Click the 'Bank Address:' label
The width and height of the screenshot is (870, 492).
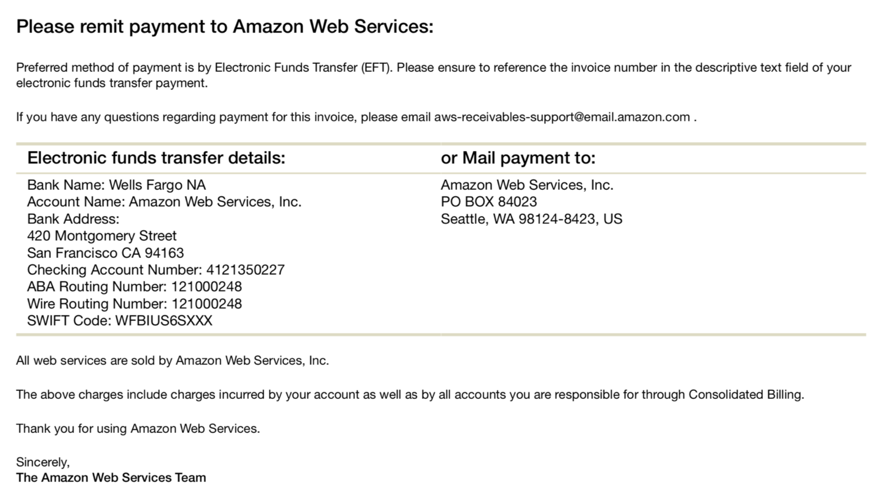tap(73, 219)
